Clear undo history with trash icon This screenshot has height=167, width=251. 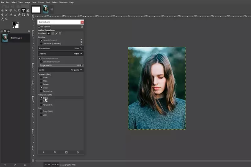25,165
